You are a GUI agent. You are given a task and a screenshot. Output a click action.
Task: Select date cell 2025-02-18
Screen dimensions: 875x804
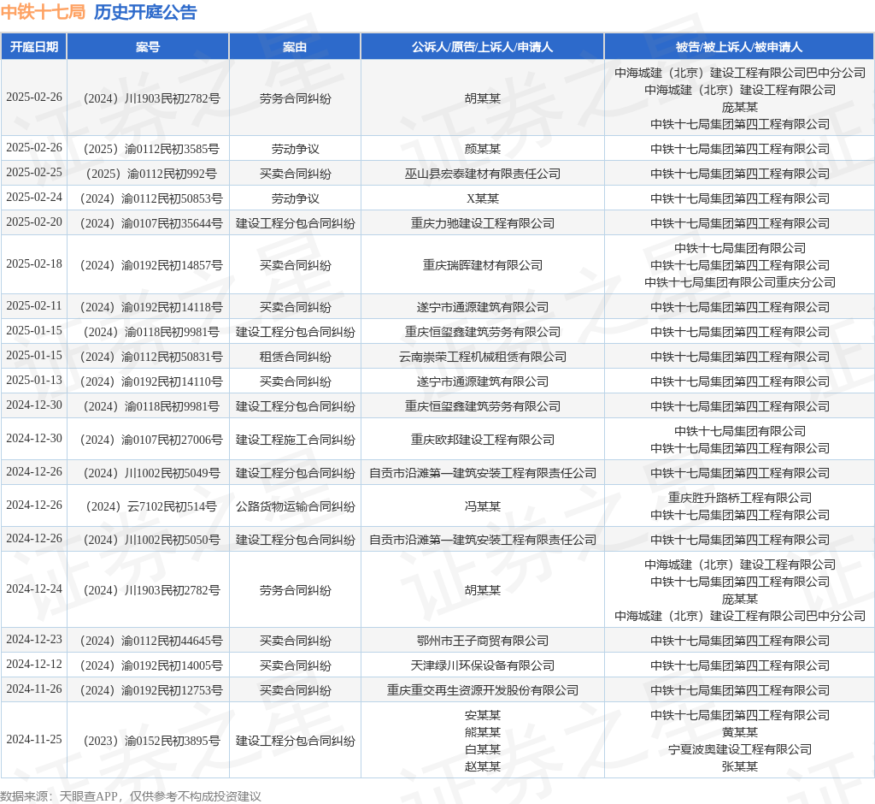pyautogui.click(x=34, y=263)
